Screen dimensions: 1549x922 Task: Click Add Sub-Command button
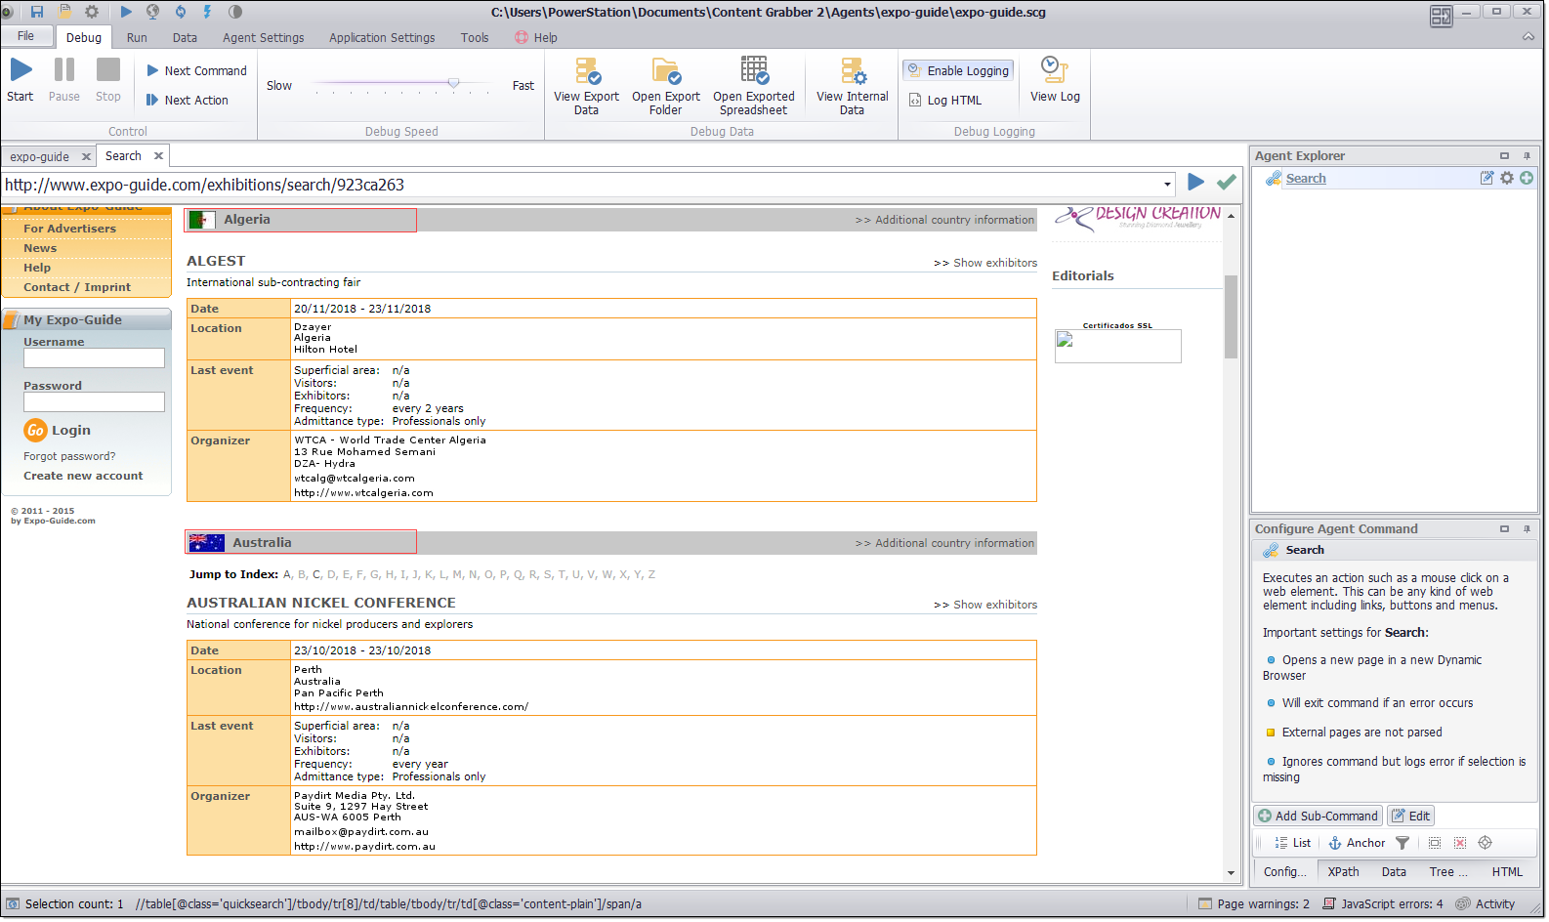tap(1318, 817)
